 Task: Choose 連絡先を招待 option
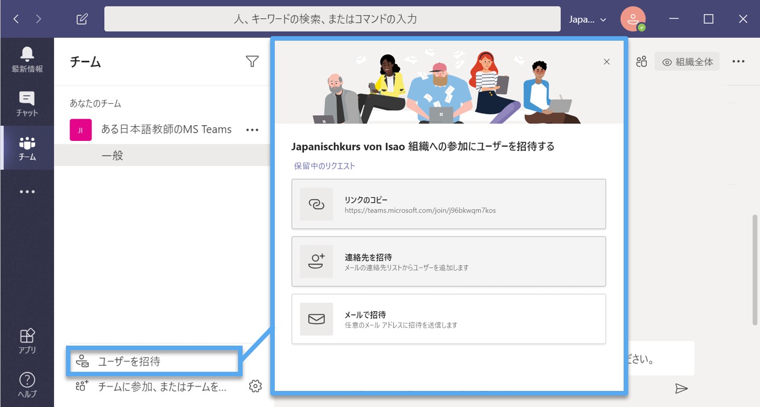coord(448,261)
